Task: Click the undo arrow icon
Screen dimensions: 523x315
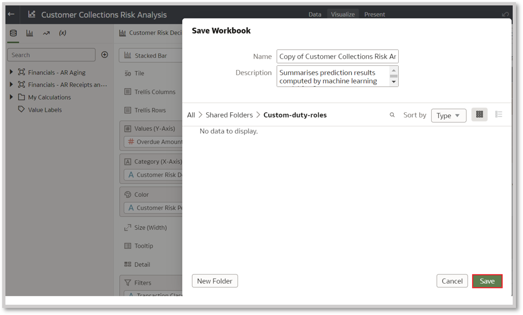Action: point(506,15)
